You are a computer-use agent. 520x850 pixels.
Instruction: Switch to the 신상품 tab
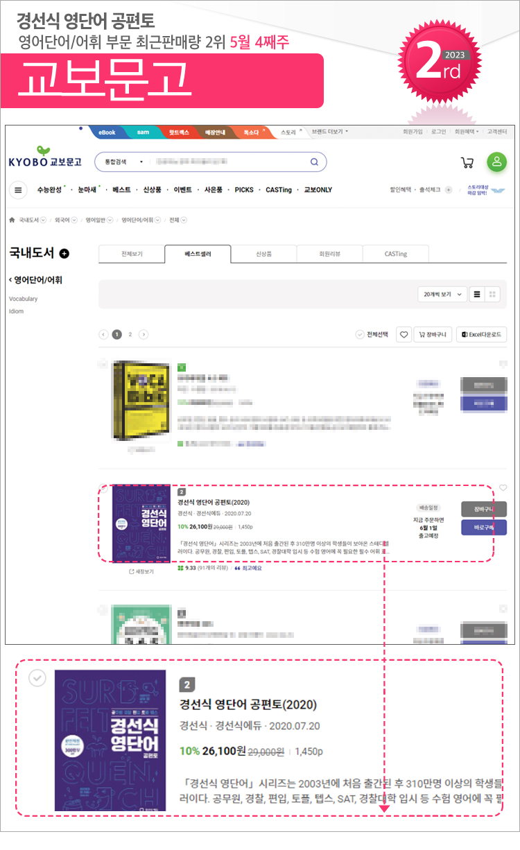click(263, 254)
